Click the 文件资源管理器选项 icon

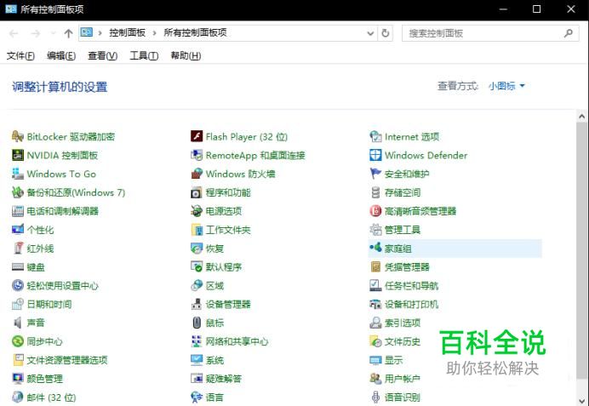click(18, 360)
